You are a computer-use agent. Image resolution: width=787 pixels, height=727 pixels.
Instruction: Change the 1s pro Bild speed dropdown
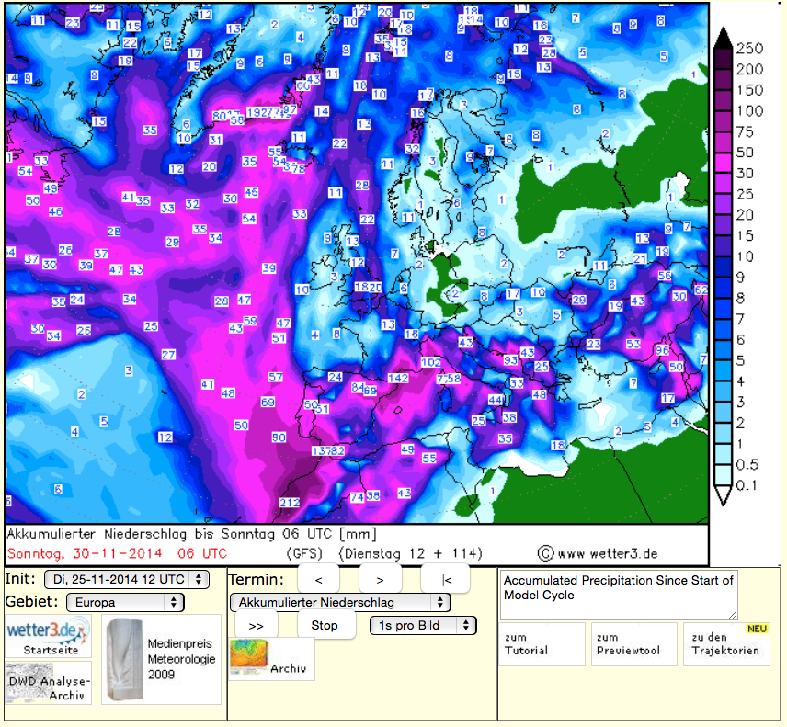(x=423, y=625)
